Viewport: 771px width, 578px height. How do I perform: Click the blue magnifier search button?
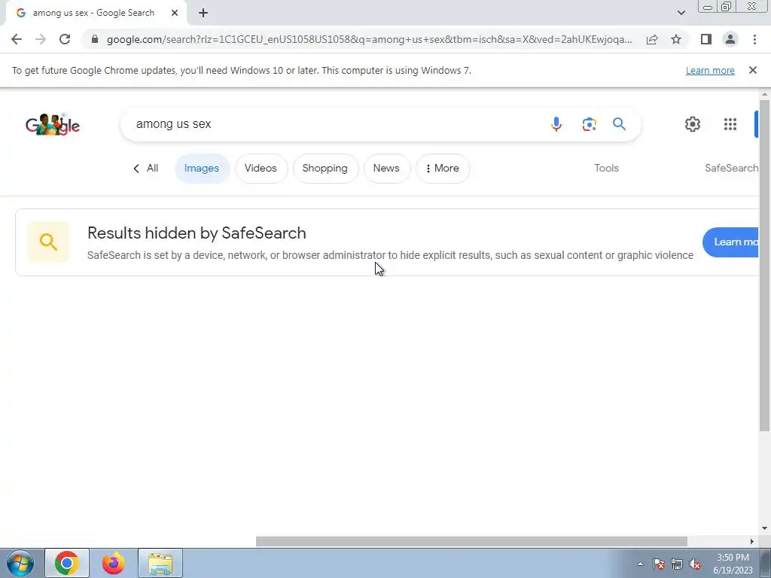click(x=619, y=124)
